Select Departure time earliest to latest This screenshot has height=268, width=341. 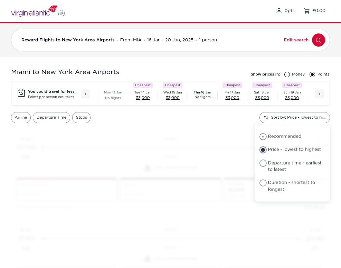tap(291, 166)
